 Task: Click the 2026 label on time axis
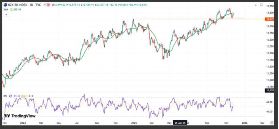click(x=244, y=123)
